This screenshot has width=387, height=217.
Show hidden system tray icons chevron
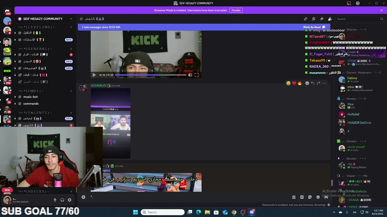coord(334,212)
